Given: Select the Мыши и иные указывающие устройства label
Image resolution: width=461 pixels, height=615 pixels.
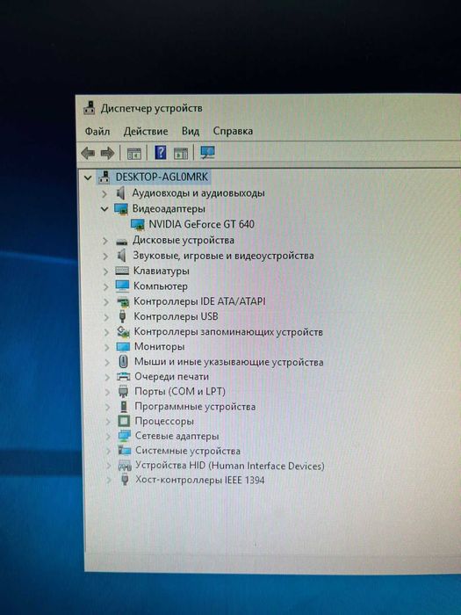Looking at the screenshot, I should 229,362.
